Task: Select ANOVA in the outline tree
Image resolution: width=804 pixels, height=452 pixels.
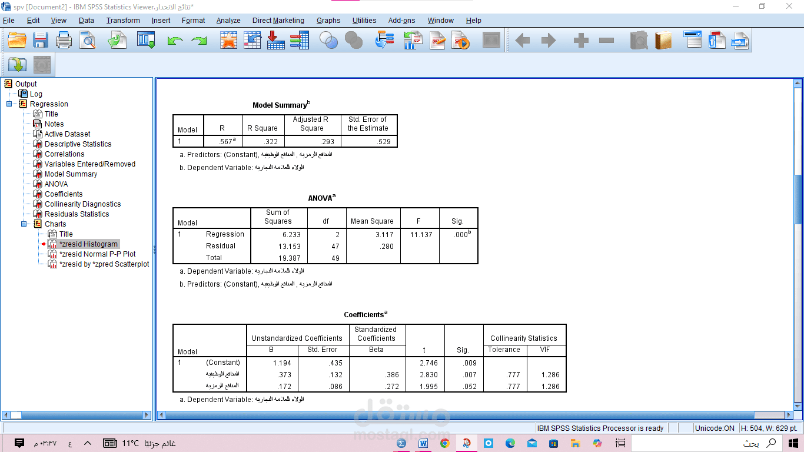Action: tap(57, 184)
